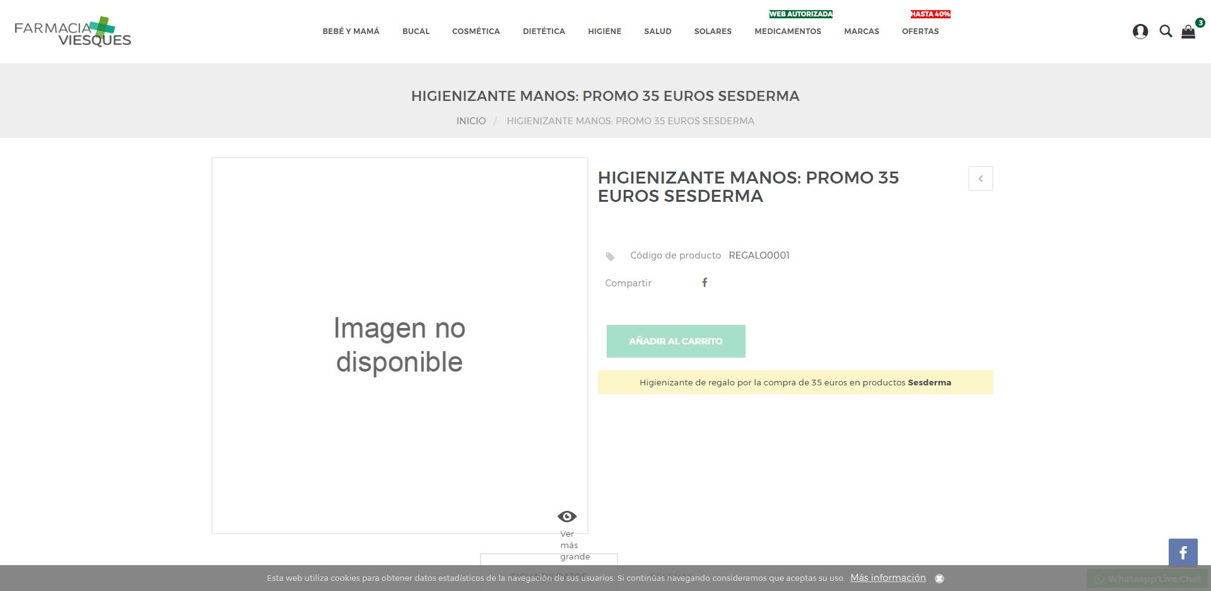Click the Compartir label
Viewport: 1211px width, 591px height.
click(x=628, y=283)
